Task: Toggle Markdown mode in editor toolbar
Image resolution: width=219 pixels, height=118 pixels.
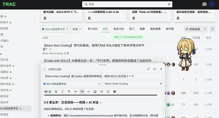Action: click(46, 92)
